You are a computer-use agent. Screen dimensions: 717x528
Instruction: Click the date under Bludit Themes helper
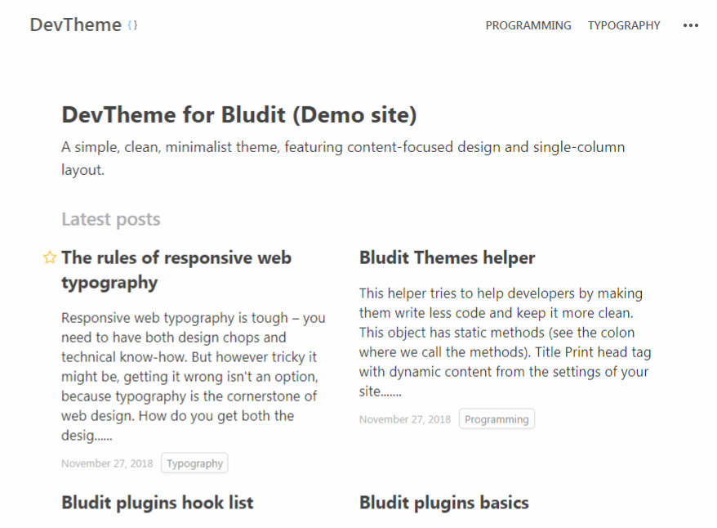405,419
